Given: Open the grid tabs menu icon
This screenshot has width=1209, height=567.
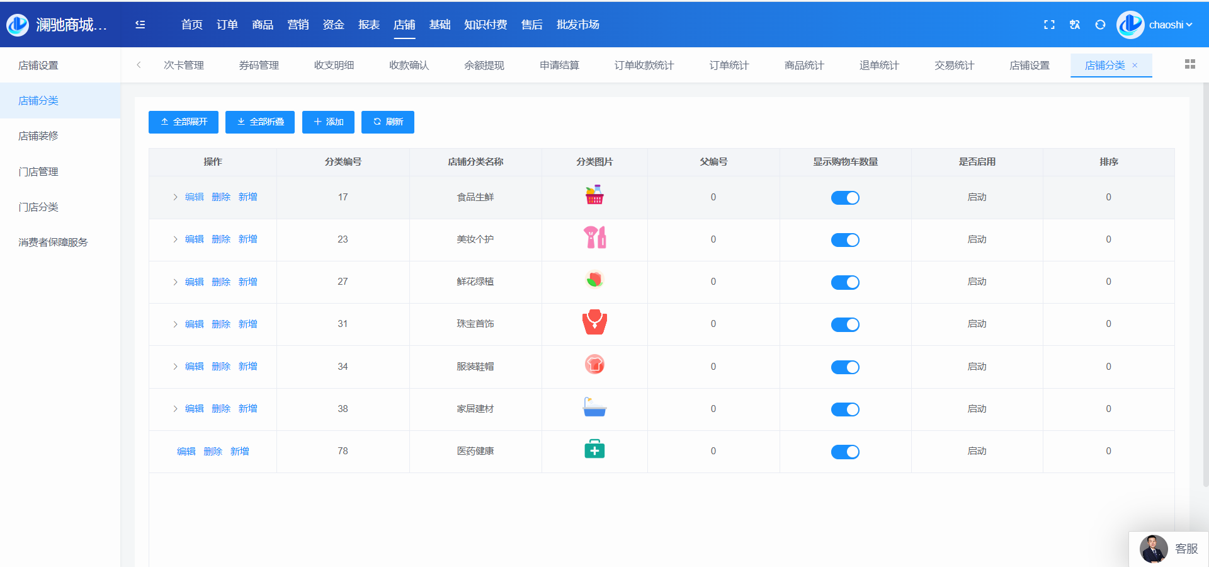Looking at the screenshot, I should (1189, 64).
